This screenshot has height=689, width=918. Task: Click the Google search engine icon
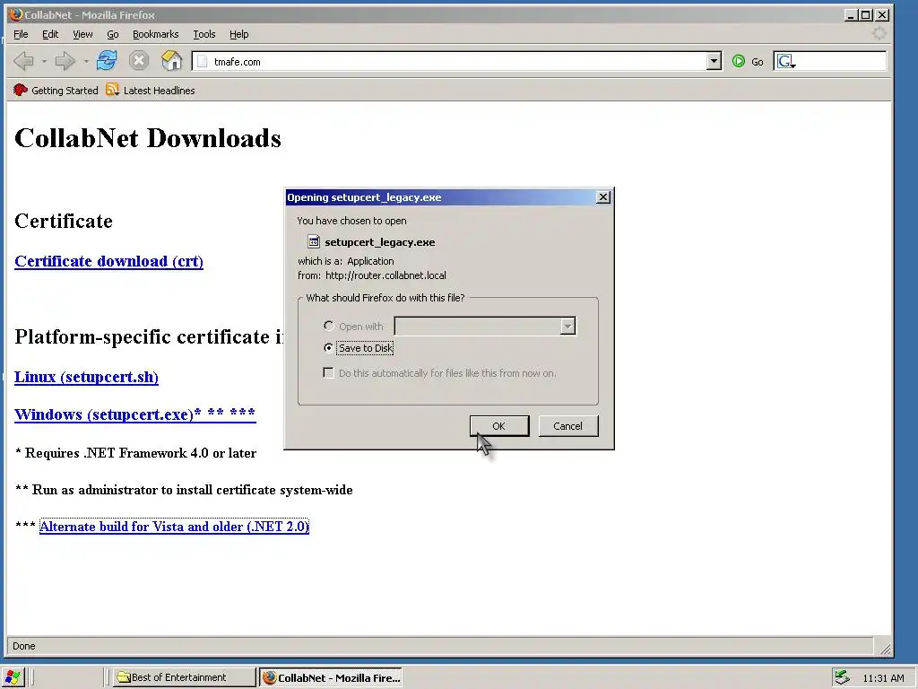pos(785,61)
